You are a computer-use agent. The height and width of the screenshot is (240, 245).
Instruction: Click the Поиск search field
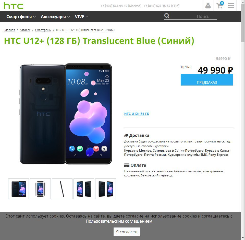[x=193, y=16]
